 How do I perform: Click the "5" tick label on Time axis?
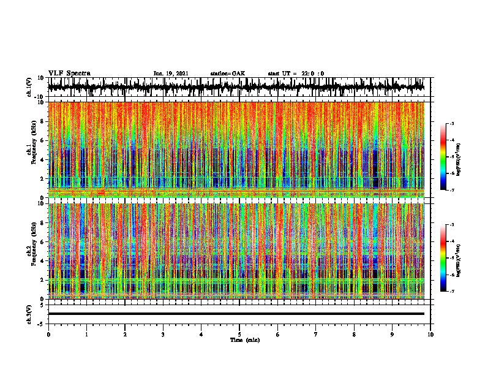pyautogui.click(x=239, y=335)
